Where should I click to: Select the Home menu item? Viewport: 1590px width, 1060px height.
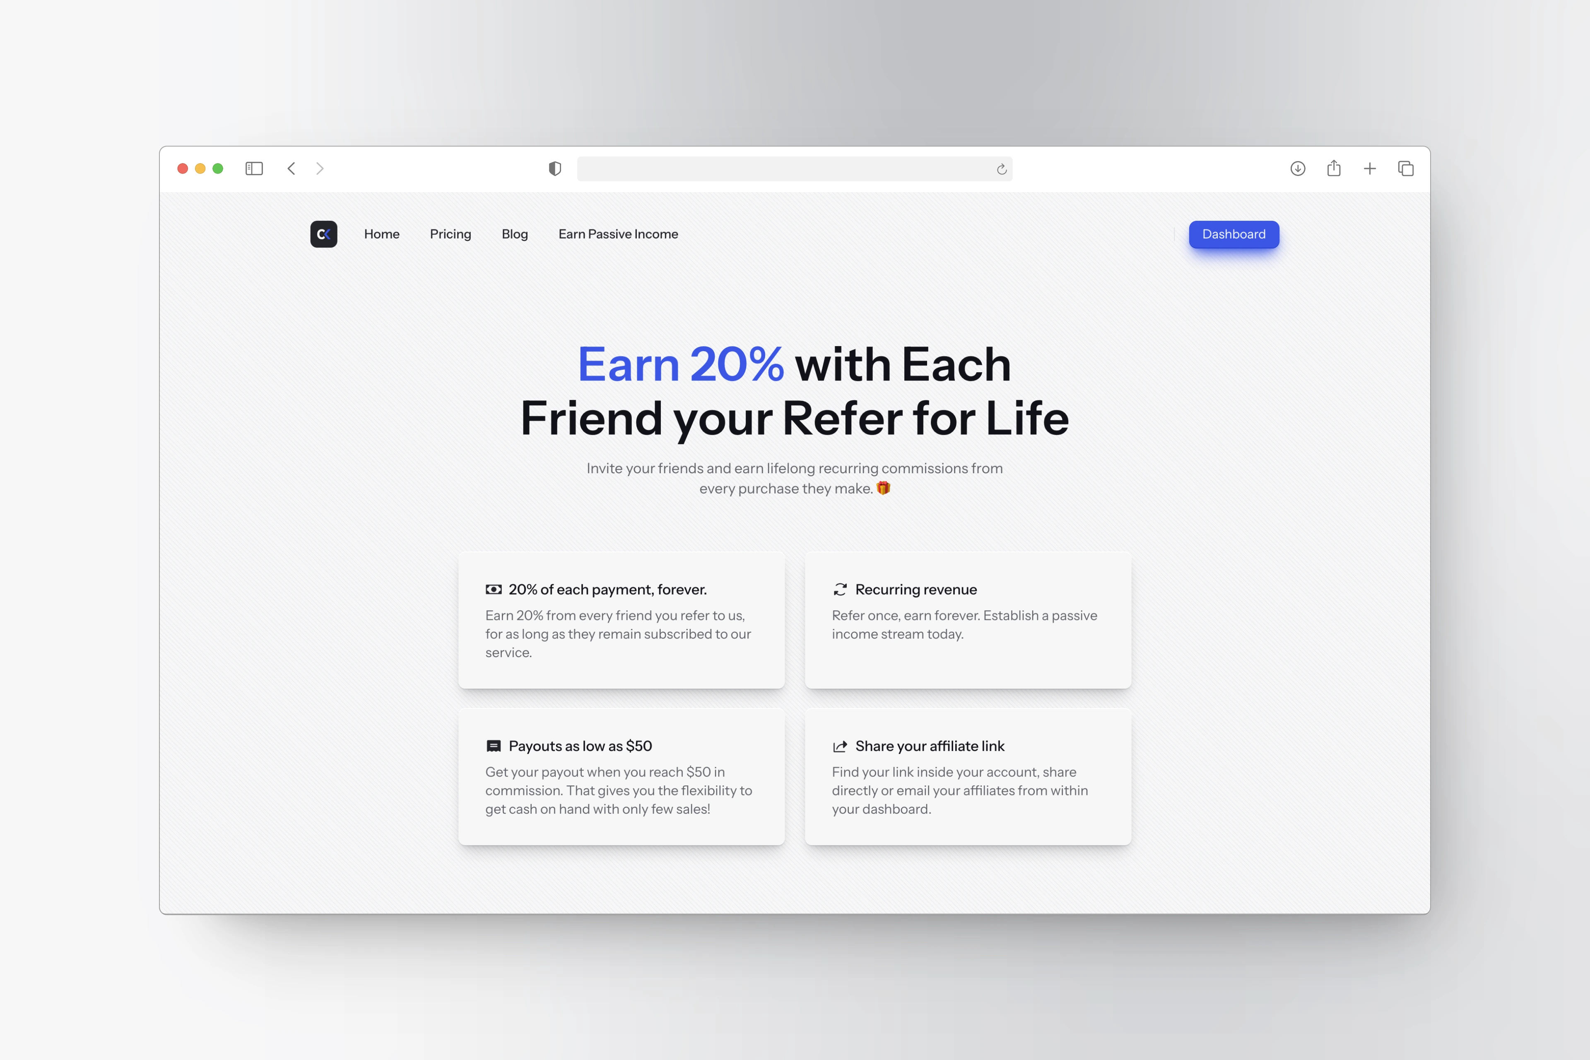pyautogui.click(x=381, y=233)
